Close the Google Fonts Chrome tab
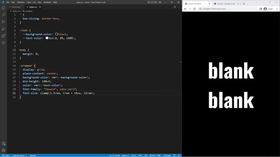 point(238,3)
